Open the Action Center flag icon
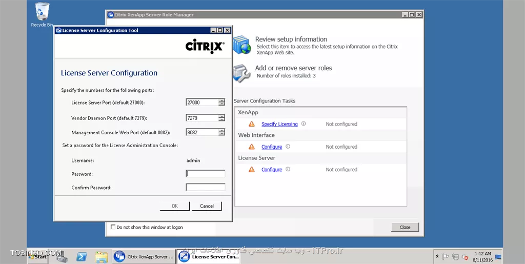This screenshot has height=264, width=525. click(x=446, y=257)
